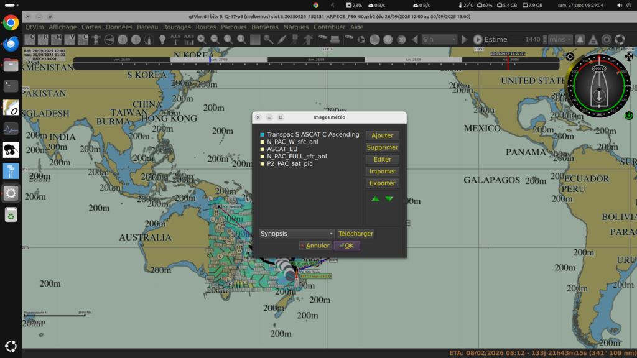Move selected image up with green arrow
Screen dimensions: 637x358
click(x=375, y=199)
